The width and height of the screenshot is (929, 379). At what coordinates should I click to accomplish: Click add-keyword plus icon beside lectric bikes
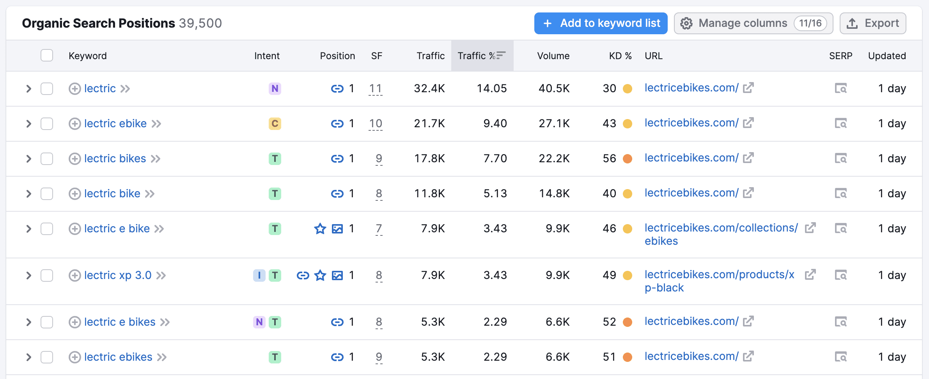[x=74, y=159]
